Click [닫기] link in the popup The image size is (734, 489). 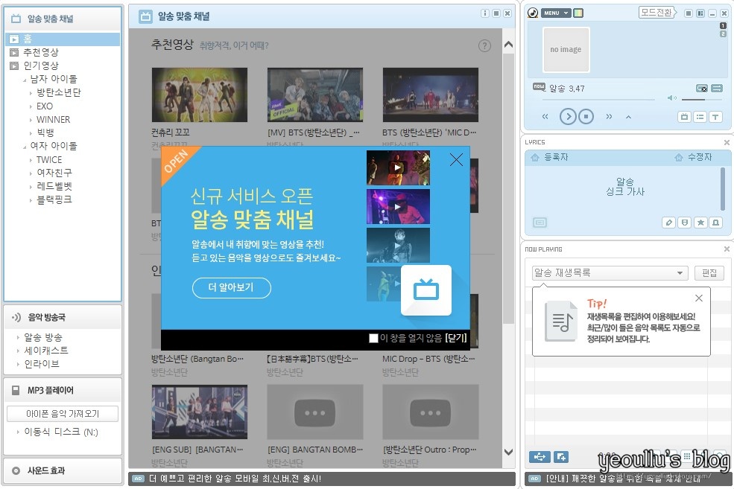456,338
